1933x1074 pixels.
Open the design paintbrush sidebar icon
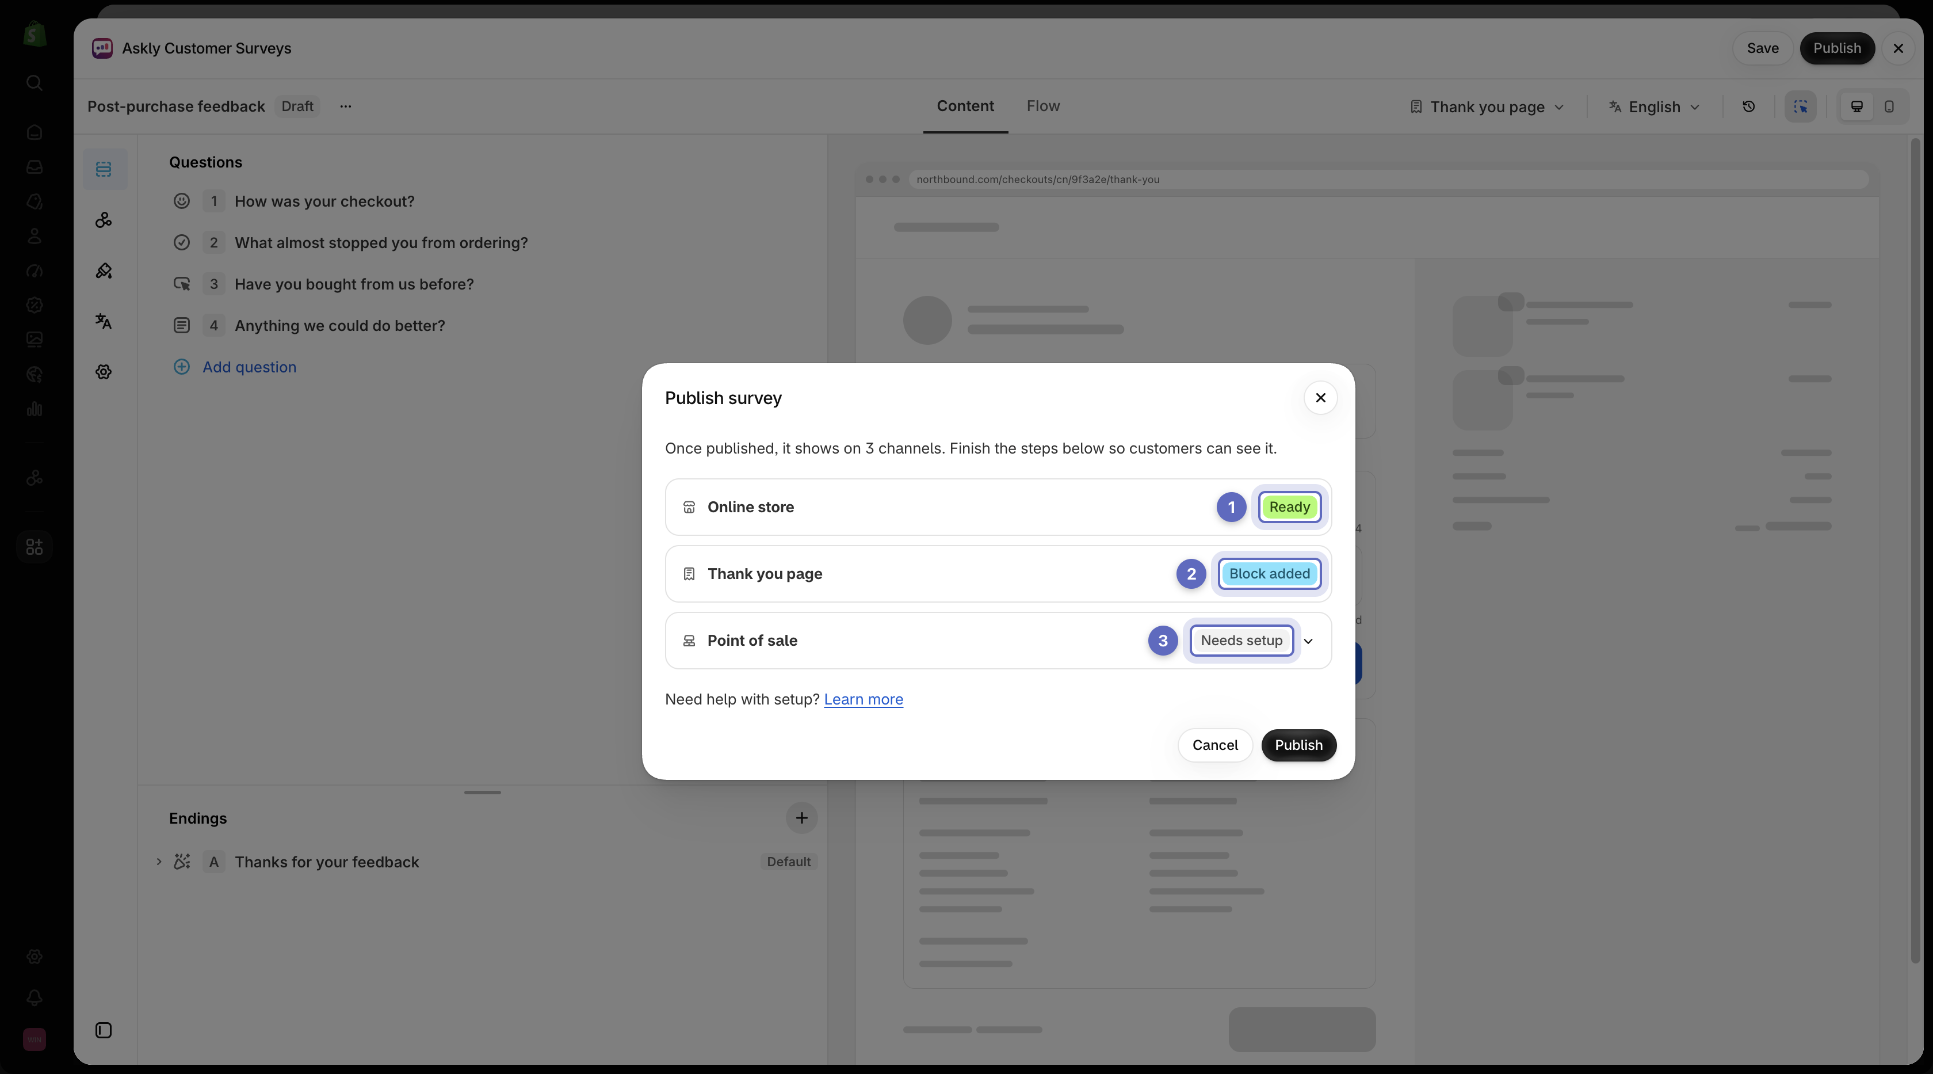104,271
